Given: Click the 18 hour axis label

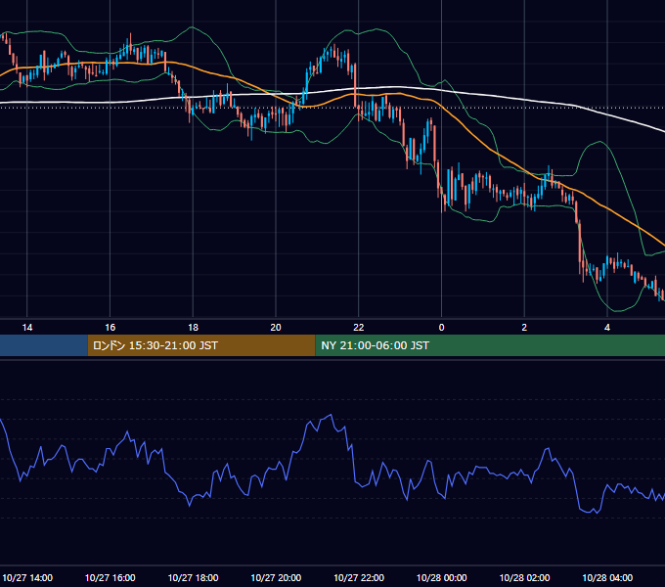Looking at the screenshot, I should (x=193, y=328).
